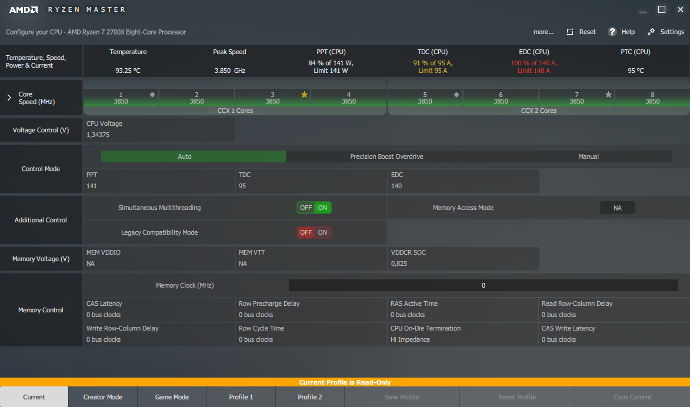Viewport: 690px width, 407px height.
Task: Click the Memory Clock slider bar
Action: (483, 285)
